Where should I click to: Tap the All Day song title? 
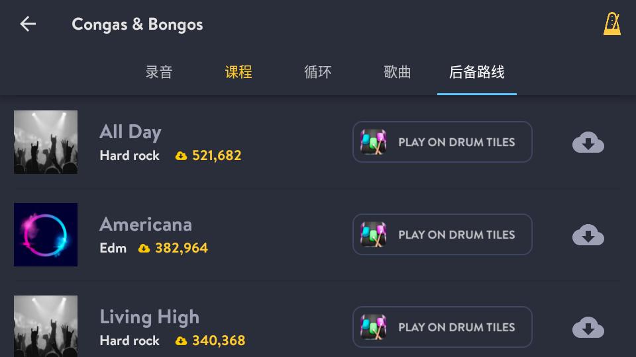click(x=131, y=132)
